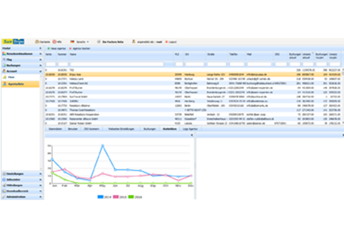Click the blue 2014 legend swatch
344x230 pixels.
100,197
